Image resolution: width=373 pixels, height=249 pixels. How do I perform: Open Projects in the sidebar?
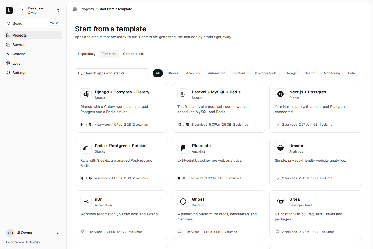(33, 35)
